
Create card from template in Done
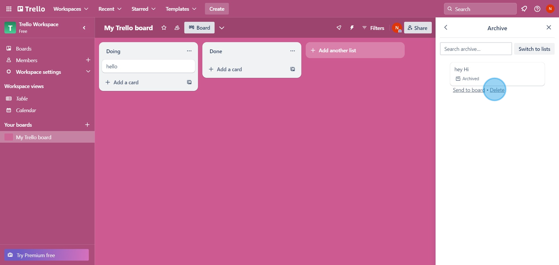[293, 69]
